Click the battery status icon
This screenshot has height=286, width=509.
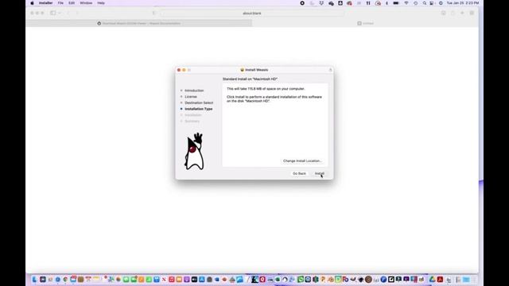396,3
